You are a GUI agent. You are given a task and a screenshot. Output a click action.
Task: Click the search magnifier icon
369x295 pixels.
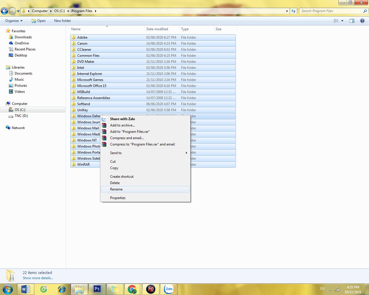(x=365, y=11)
